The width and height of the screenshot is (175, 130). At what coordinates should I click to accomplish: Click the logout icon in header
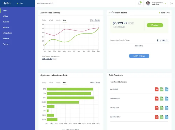tap(171, 4)
